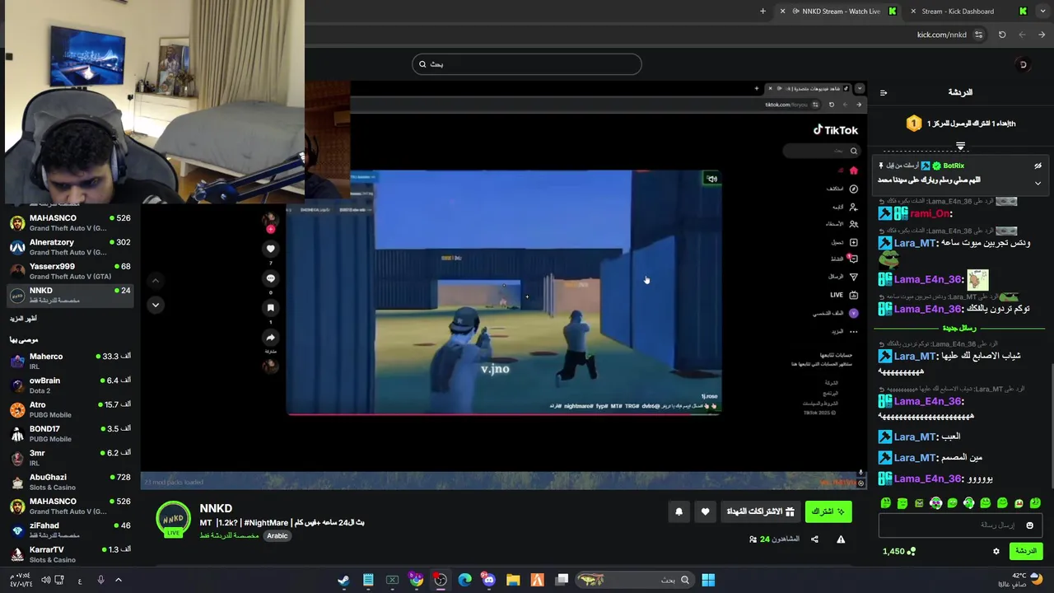Screen dimensions: 1054x593
Task: Open ziFahad channel in sidebar
Action: point(70,530)
